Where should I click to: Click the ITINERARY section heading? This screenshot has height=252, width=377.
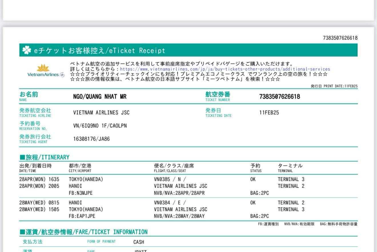pyautogui.click(x=45, y=157)
